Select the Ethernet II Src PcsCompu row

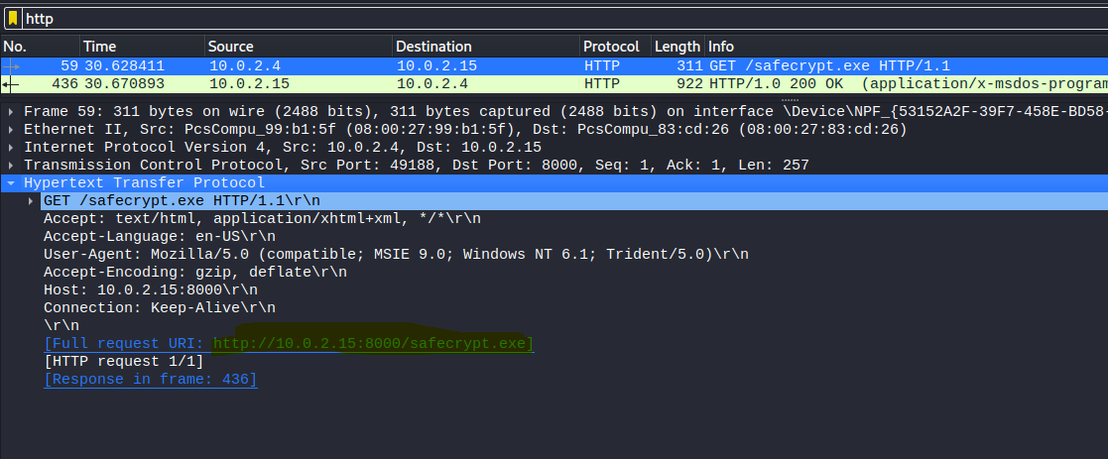tap(554, 130)
